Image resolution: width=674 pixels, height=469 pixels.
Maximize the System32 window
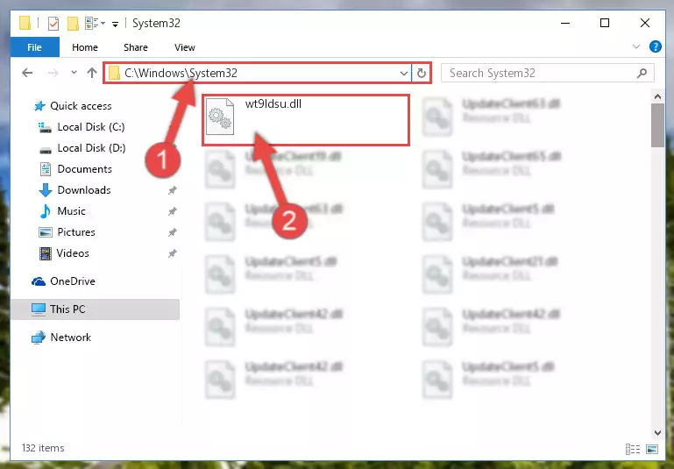tap(605, 23)
